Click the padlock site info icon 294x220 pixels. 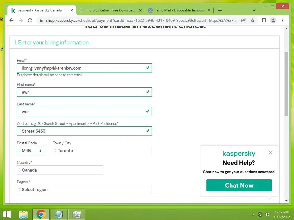click(41, 20)
